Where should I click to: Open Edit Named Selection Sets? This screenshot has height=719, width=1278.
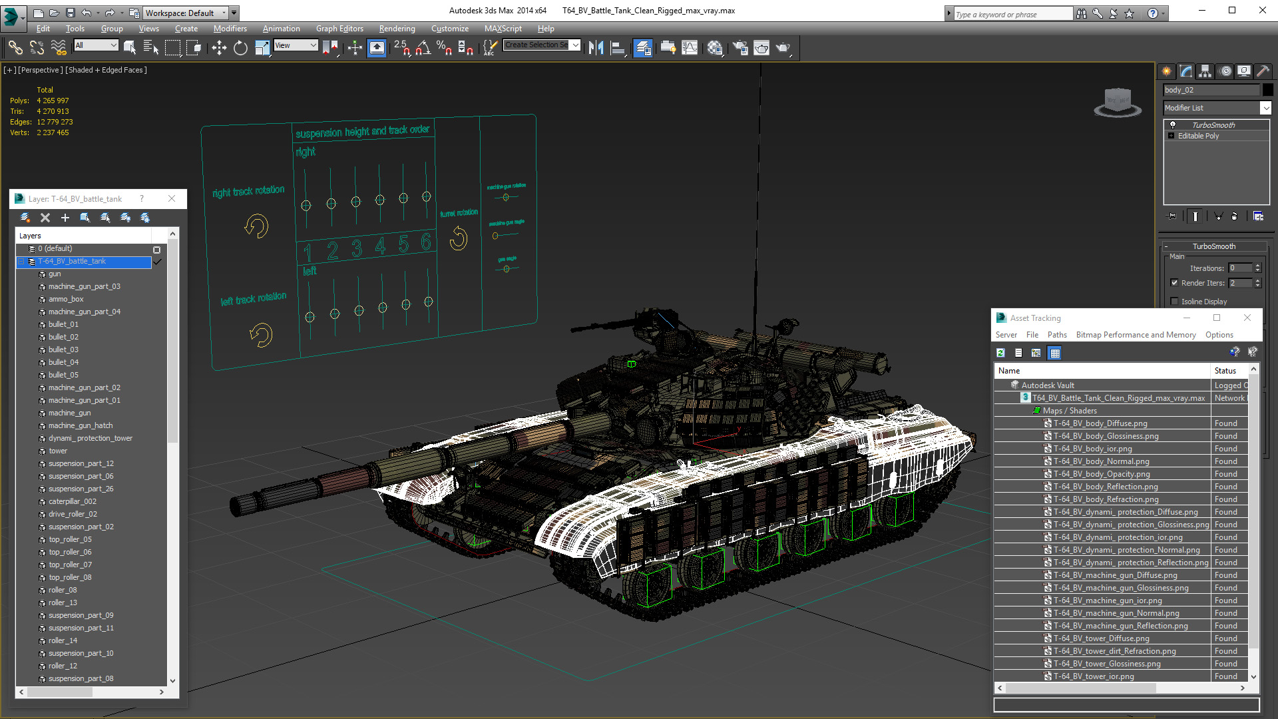tap(490, 47)
